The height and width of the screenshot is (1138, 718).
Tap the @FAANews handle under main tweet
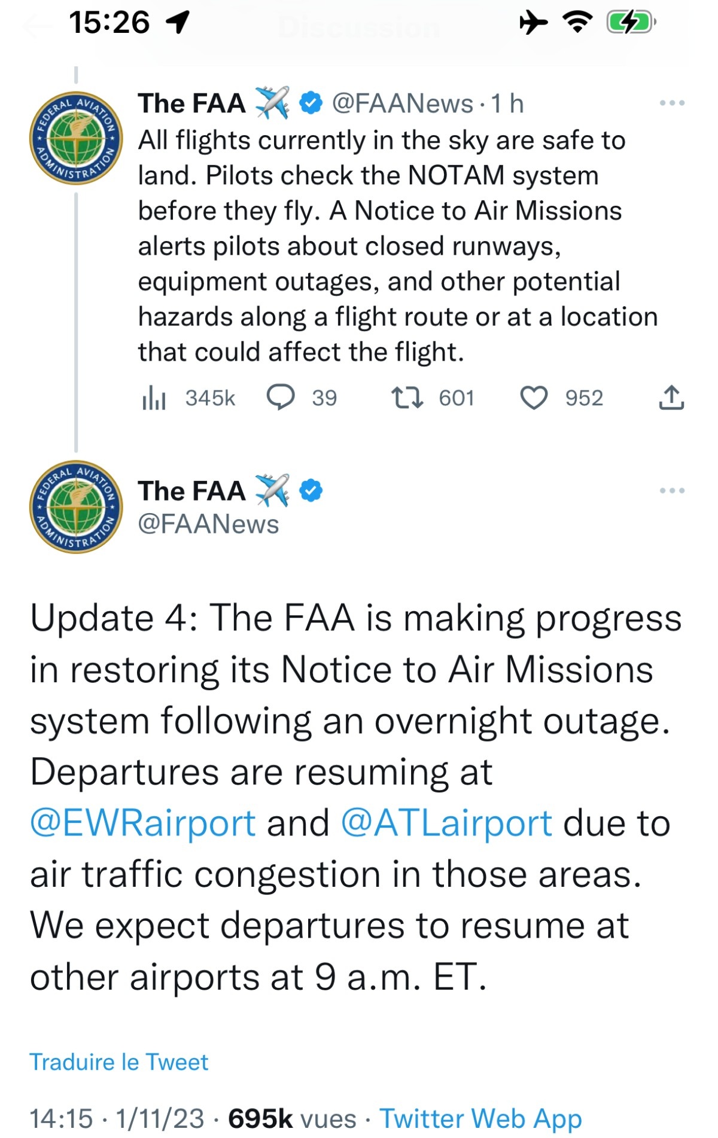pyautogui.click(x=208, y=524)
